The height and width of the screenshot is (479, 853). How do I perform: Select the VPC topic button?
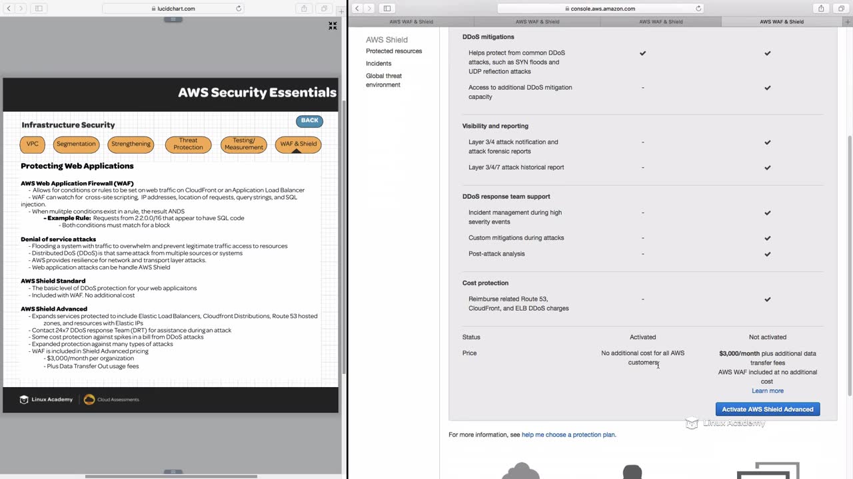(x=33, y=144)
